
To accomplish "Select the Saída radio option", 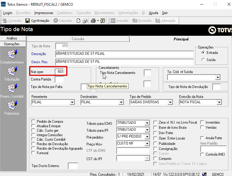I will 203,60.
